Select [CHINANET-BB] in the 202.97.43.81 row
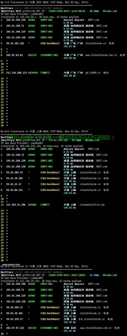Image resolution: width=127 pixels, height=336 pixels. tap(49, 55)
